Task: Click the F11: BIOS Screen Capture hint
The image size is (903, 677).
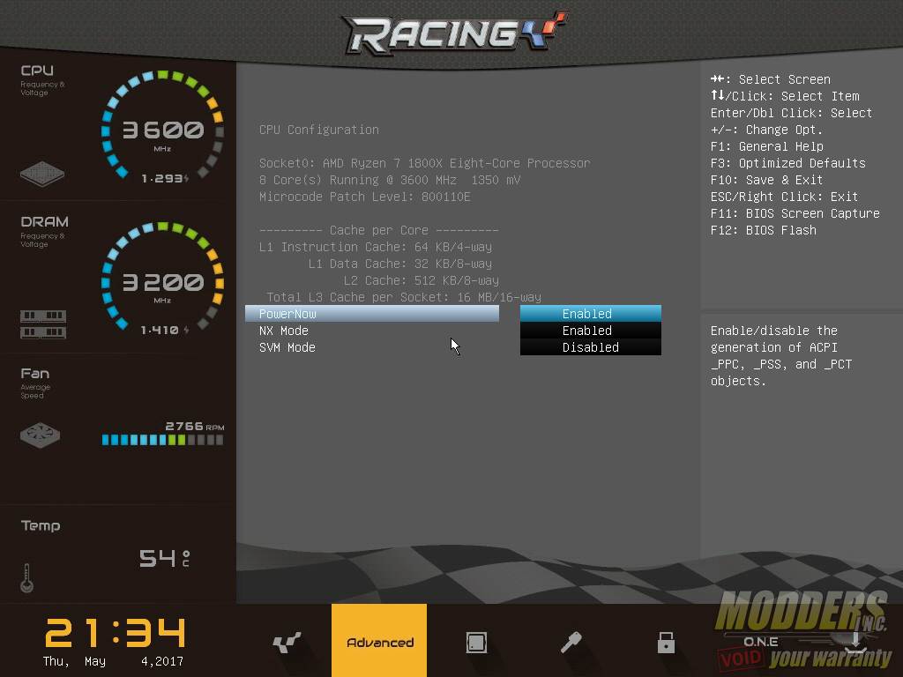Action: point(795,213)
